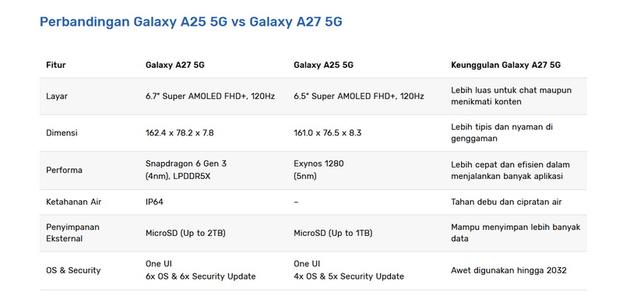Select the Awet digunakan hingga 2032 text
This screenshot has height=299, width=623.
click(x=509, y=270)
